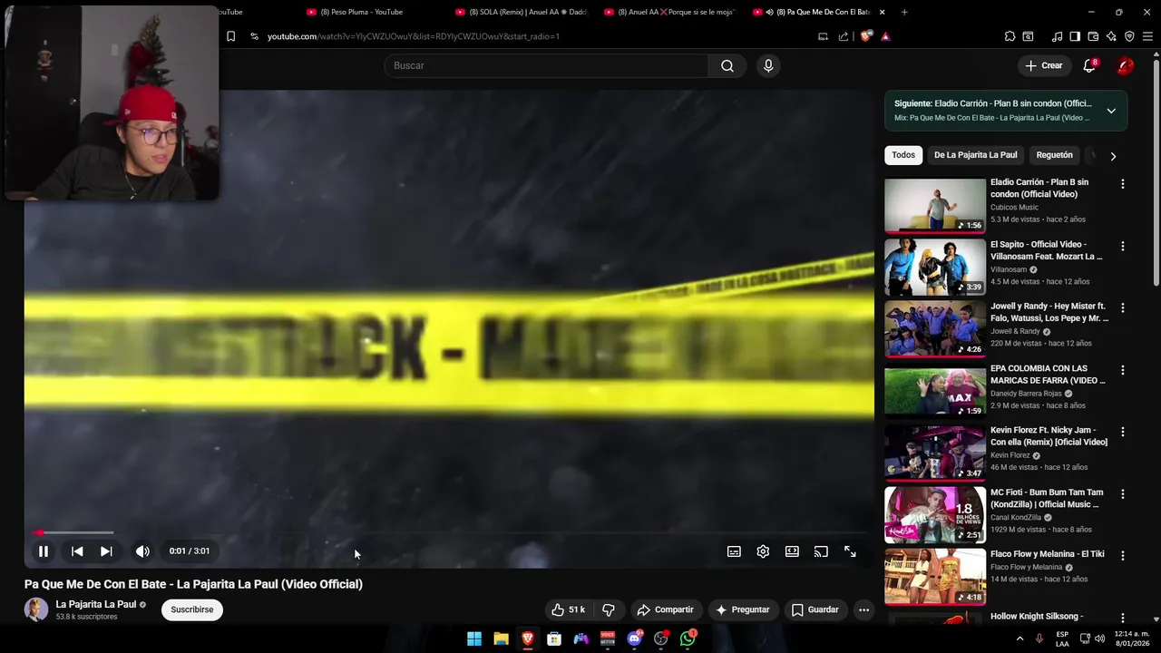Open Brave Shields lion icon
1161x653 pixels.
coord(865,36)
